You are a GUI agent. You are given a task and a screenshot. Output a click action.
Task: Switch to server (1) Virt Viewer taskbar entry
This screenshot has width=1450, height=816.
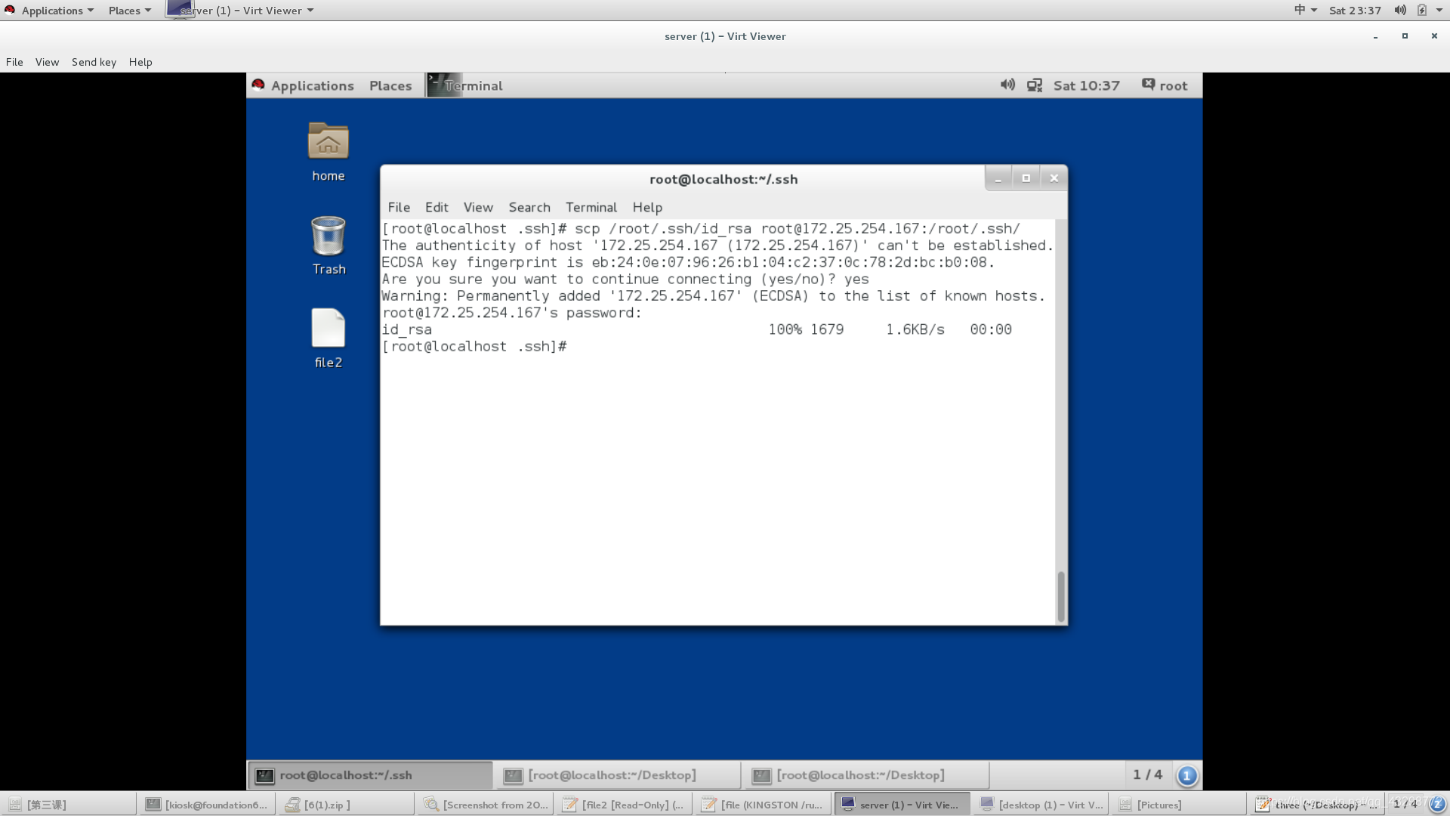click(902, 805)
